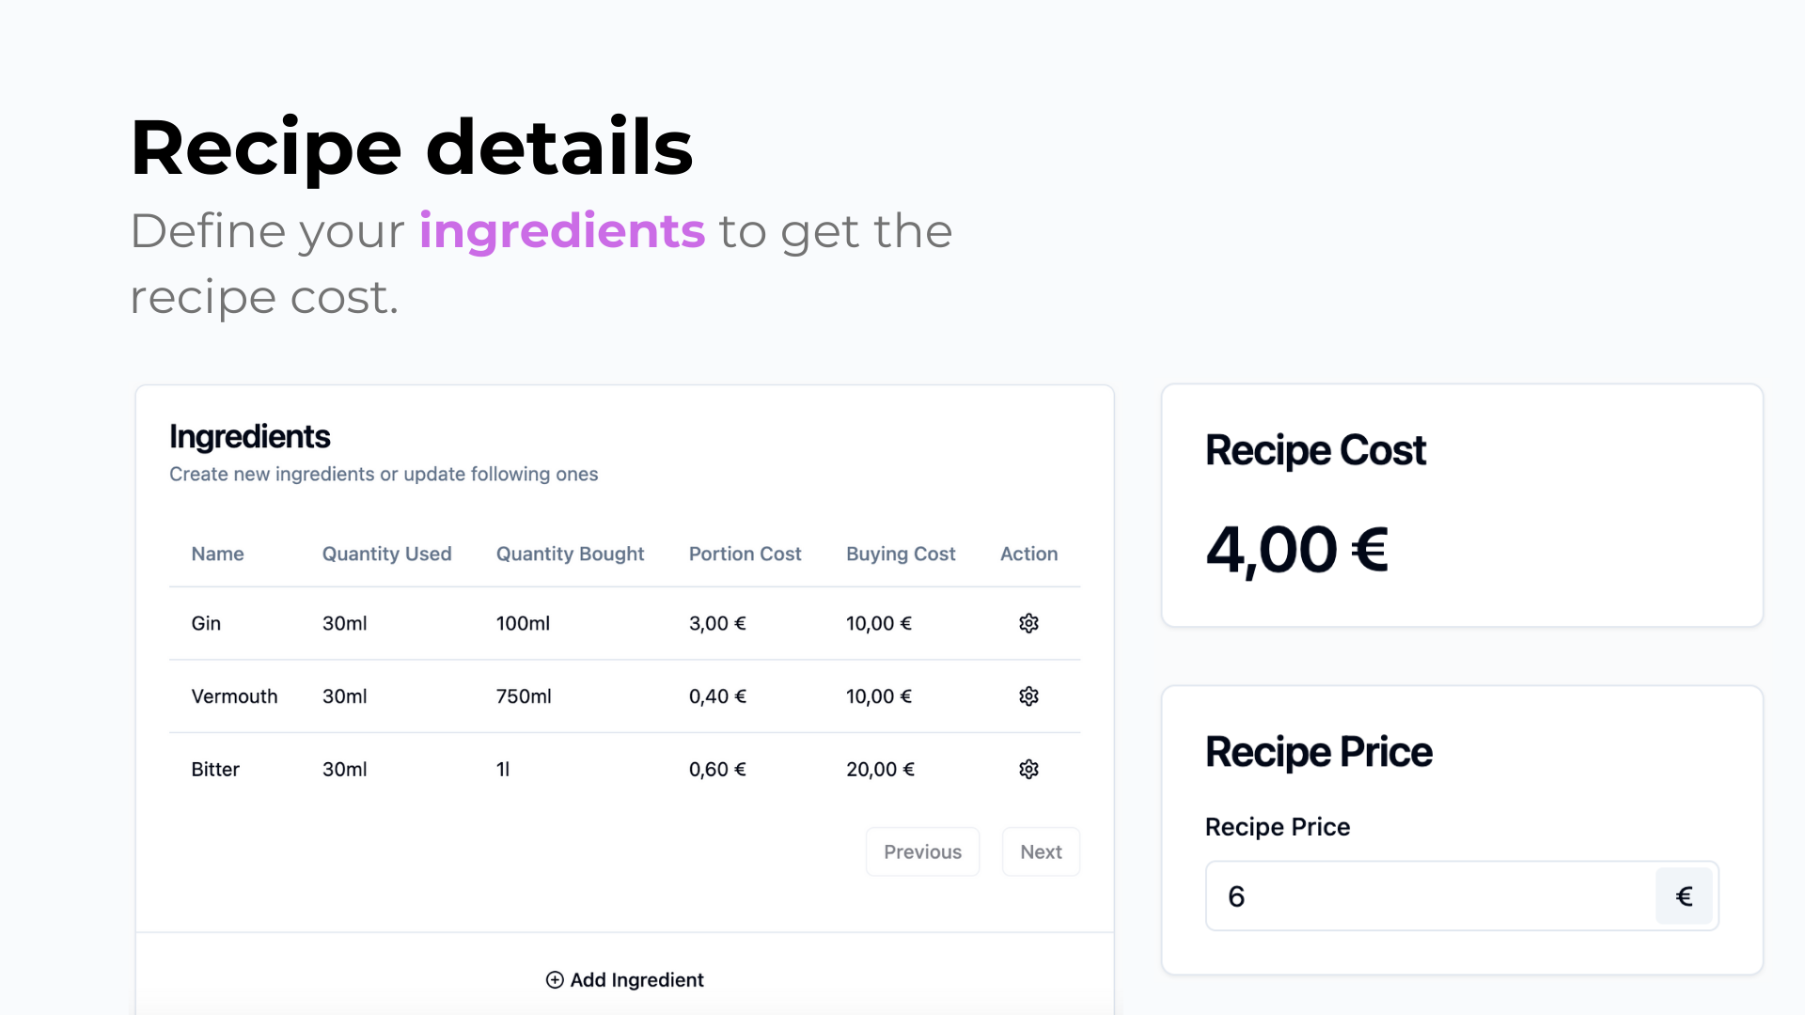Select the Gin row name
Viewport: 1805px width, 1015px height.
click(206, 623)
